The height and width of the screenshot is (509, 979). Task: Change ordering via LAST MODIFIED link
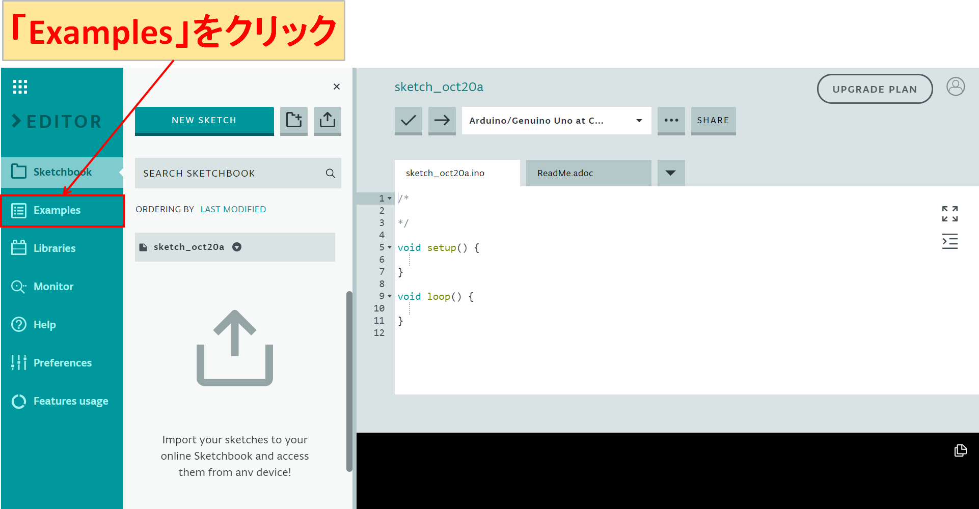point(233,209)
